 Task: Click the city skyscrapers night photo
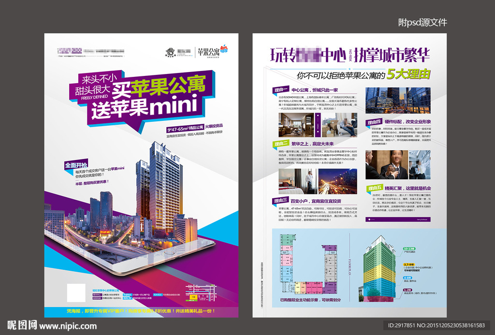click(398, 101)
